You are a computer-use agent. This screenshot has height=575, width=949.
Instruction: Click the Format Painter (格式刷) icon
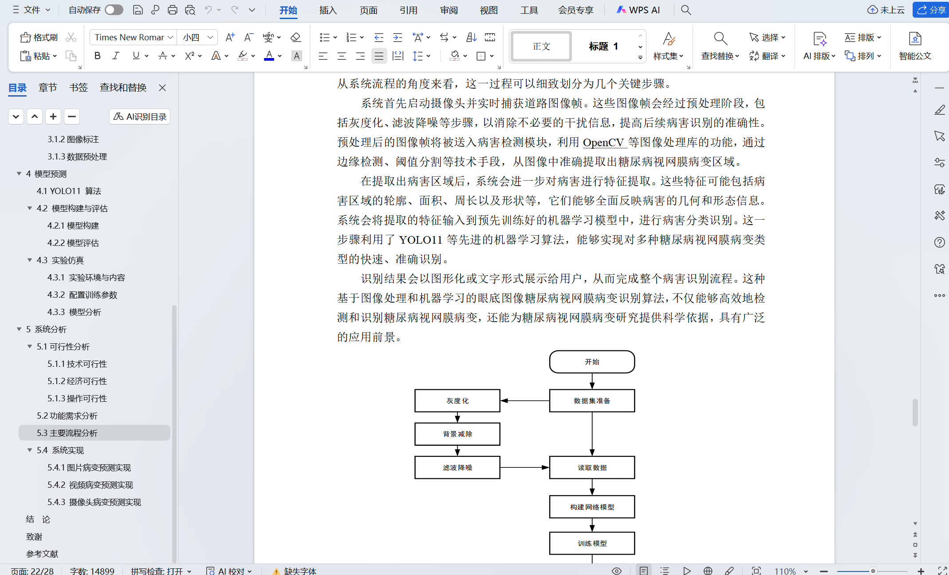pos(39,38)
